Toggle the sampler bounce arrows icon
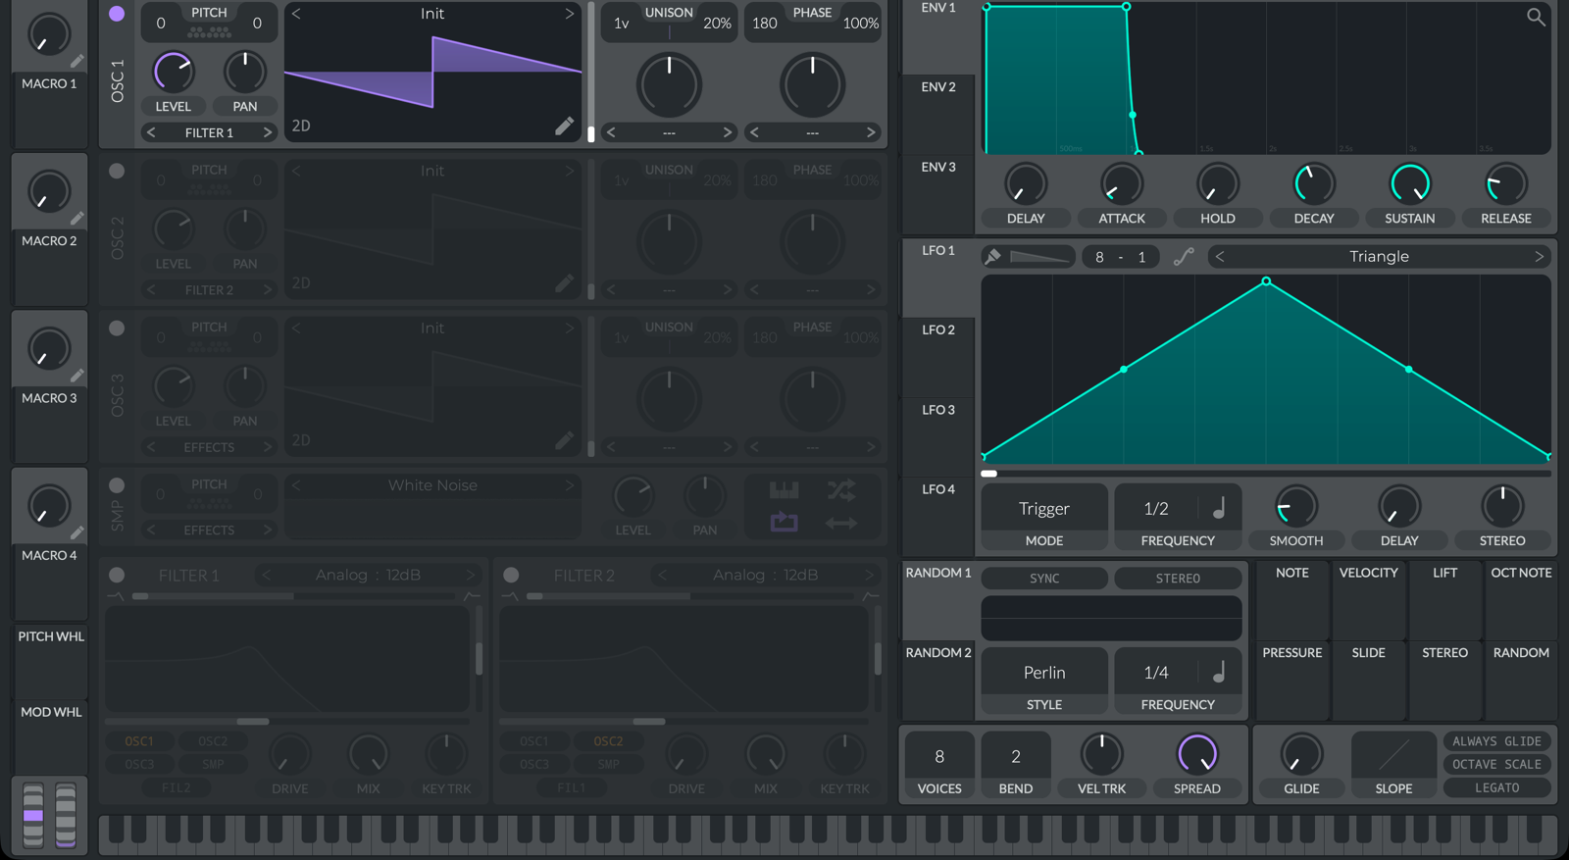This screenshot has height=860, width=1569. pyautogui.click(x=840, y=523)
